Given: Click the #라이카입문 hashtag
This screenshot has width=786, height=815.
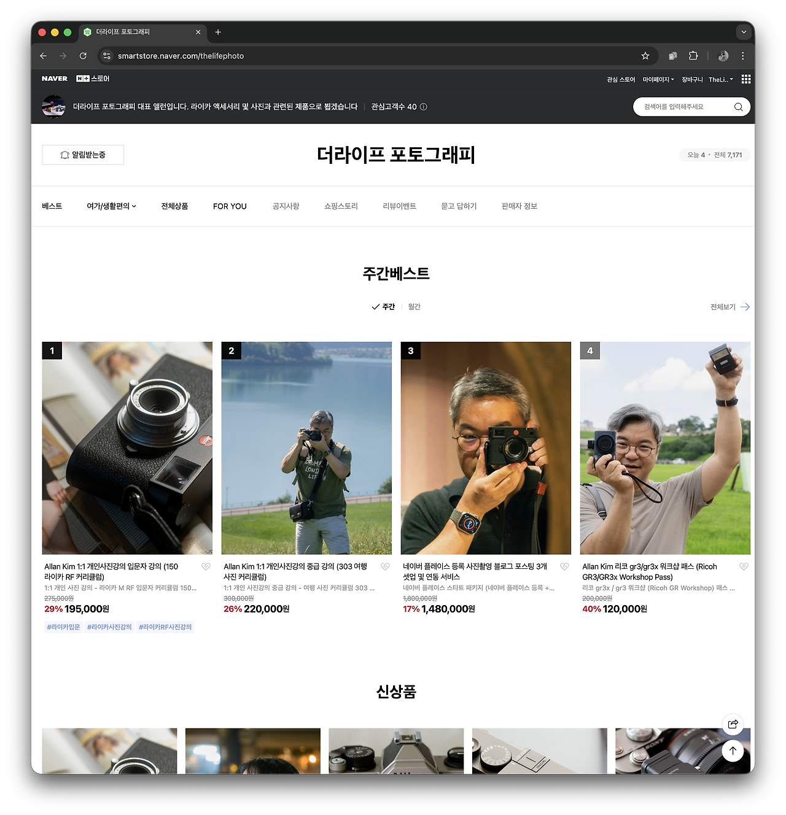Looking at the screenshot, I should (63, 627).
